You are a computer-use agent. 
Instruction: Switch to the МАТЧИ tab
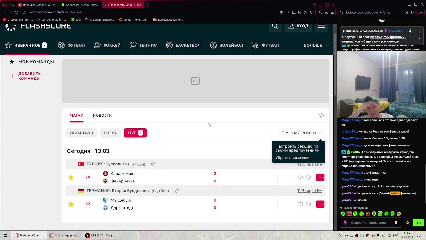coord(76,115)
